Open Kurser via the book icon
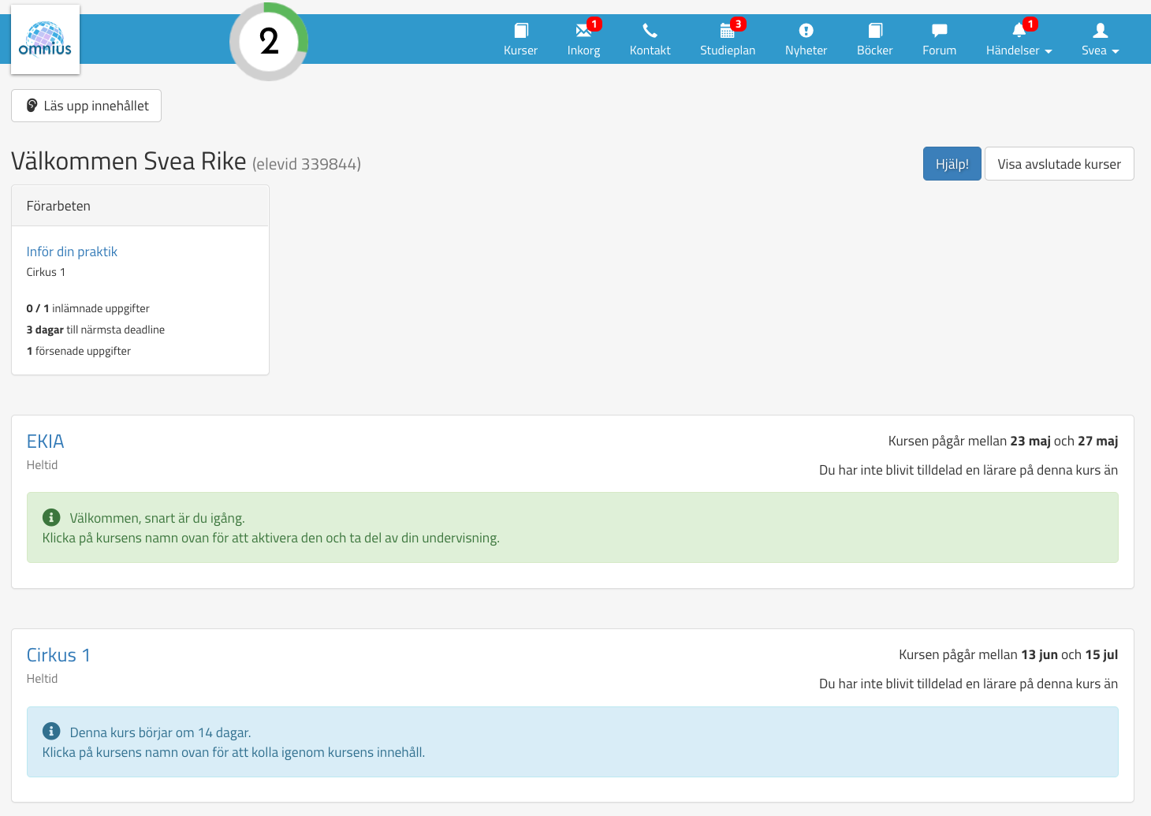This screenshot has height=816, width=1151. [520, 32]
